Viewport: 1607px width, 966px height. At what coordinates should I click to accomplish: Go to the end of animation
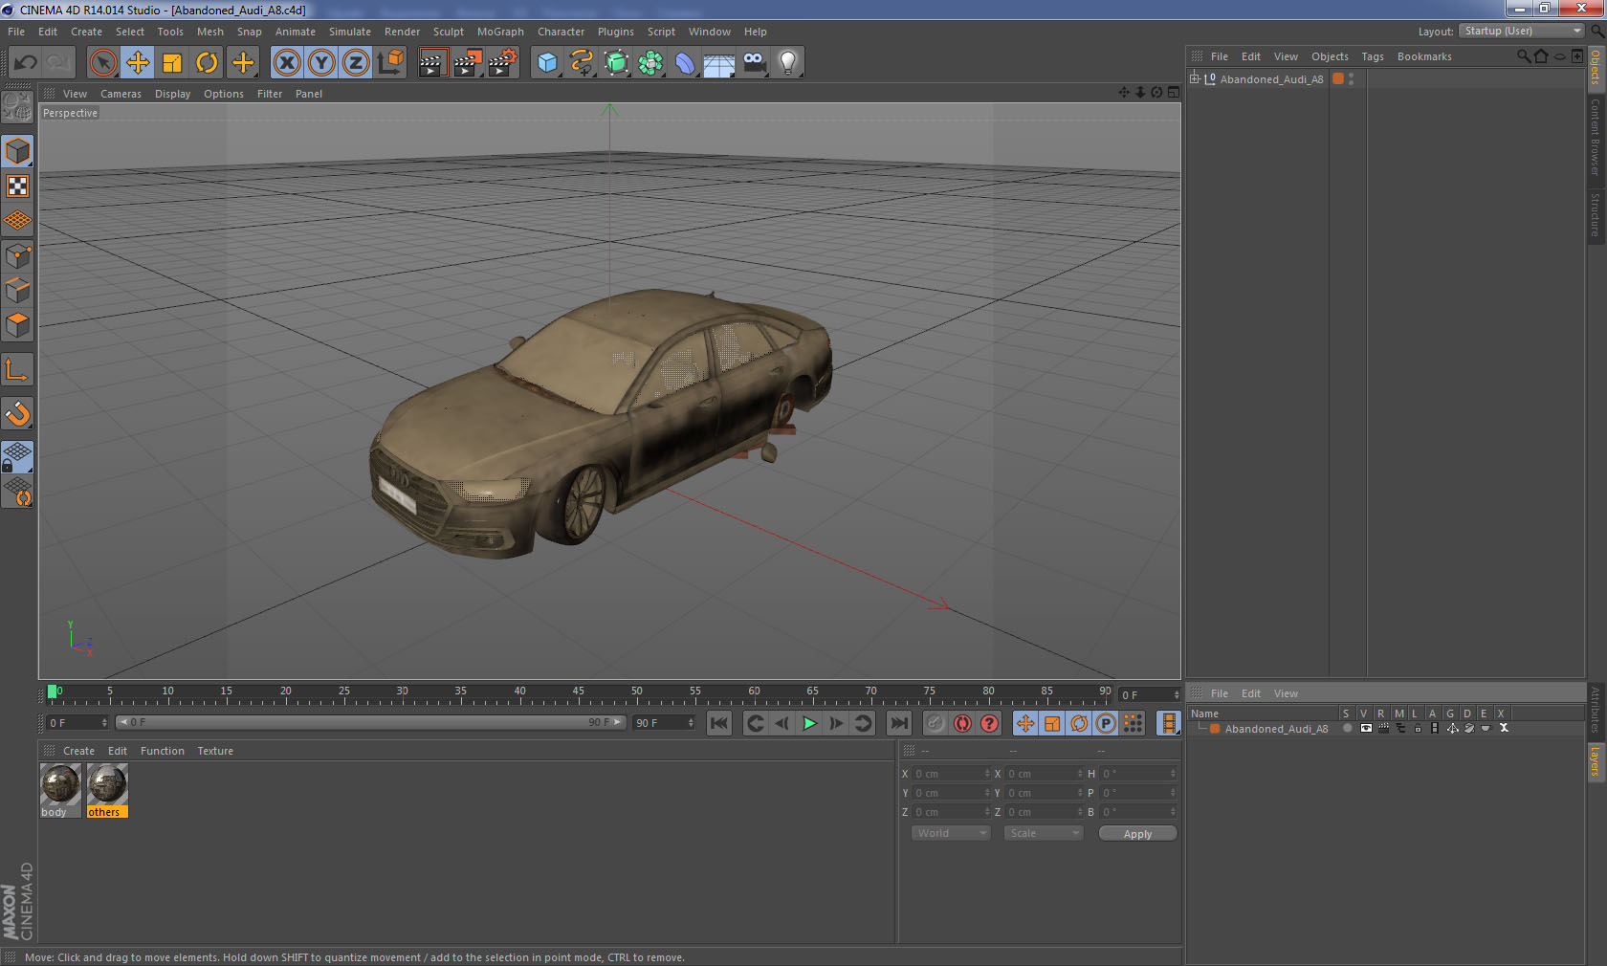coord(899,723)
